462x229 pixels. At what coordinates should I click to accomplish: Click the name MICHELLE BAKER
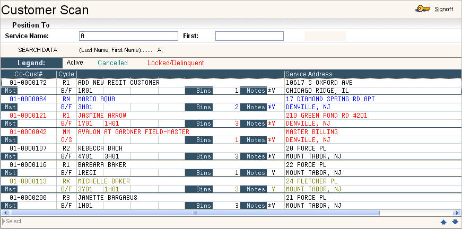(x=104, y=181)
